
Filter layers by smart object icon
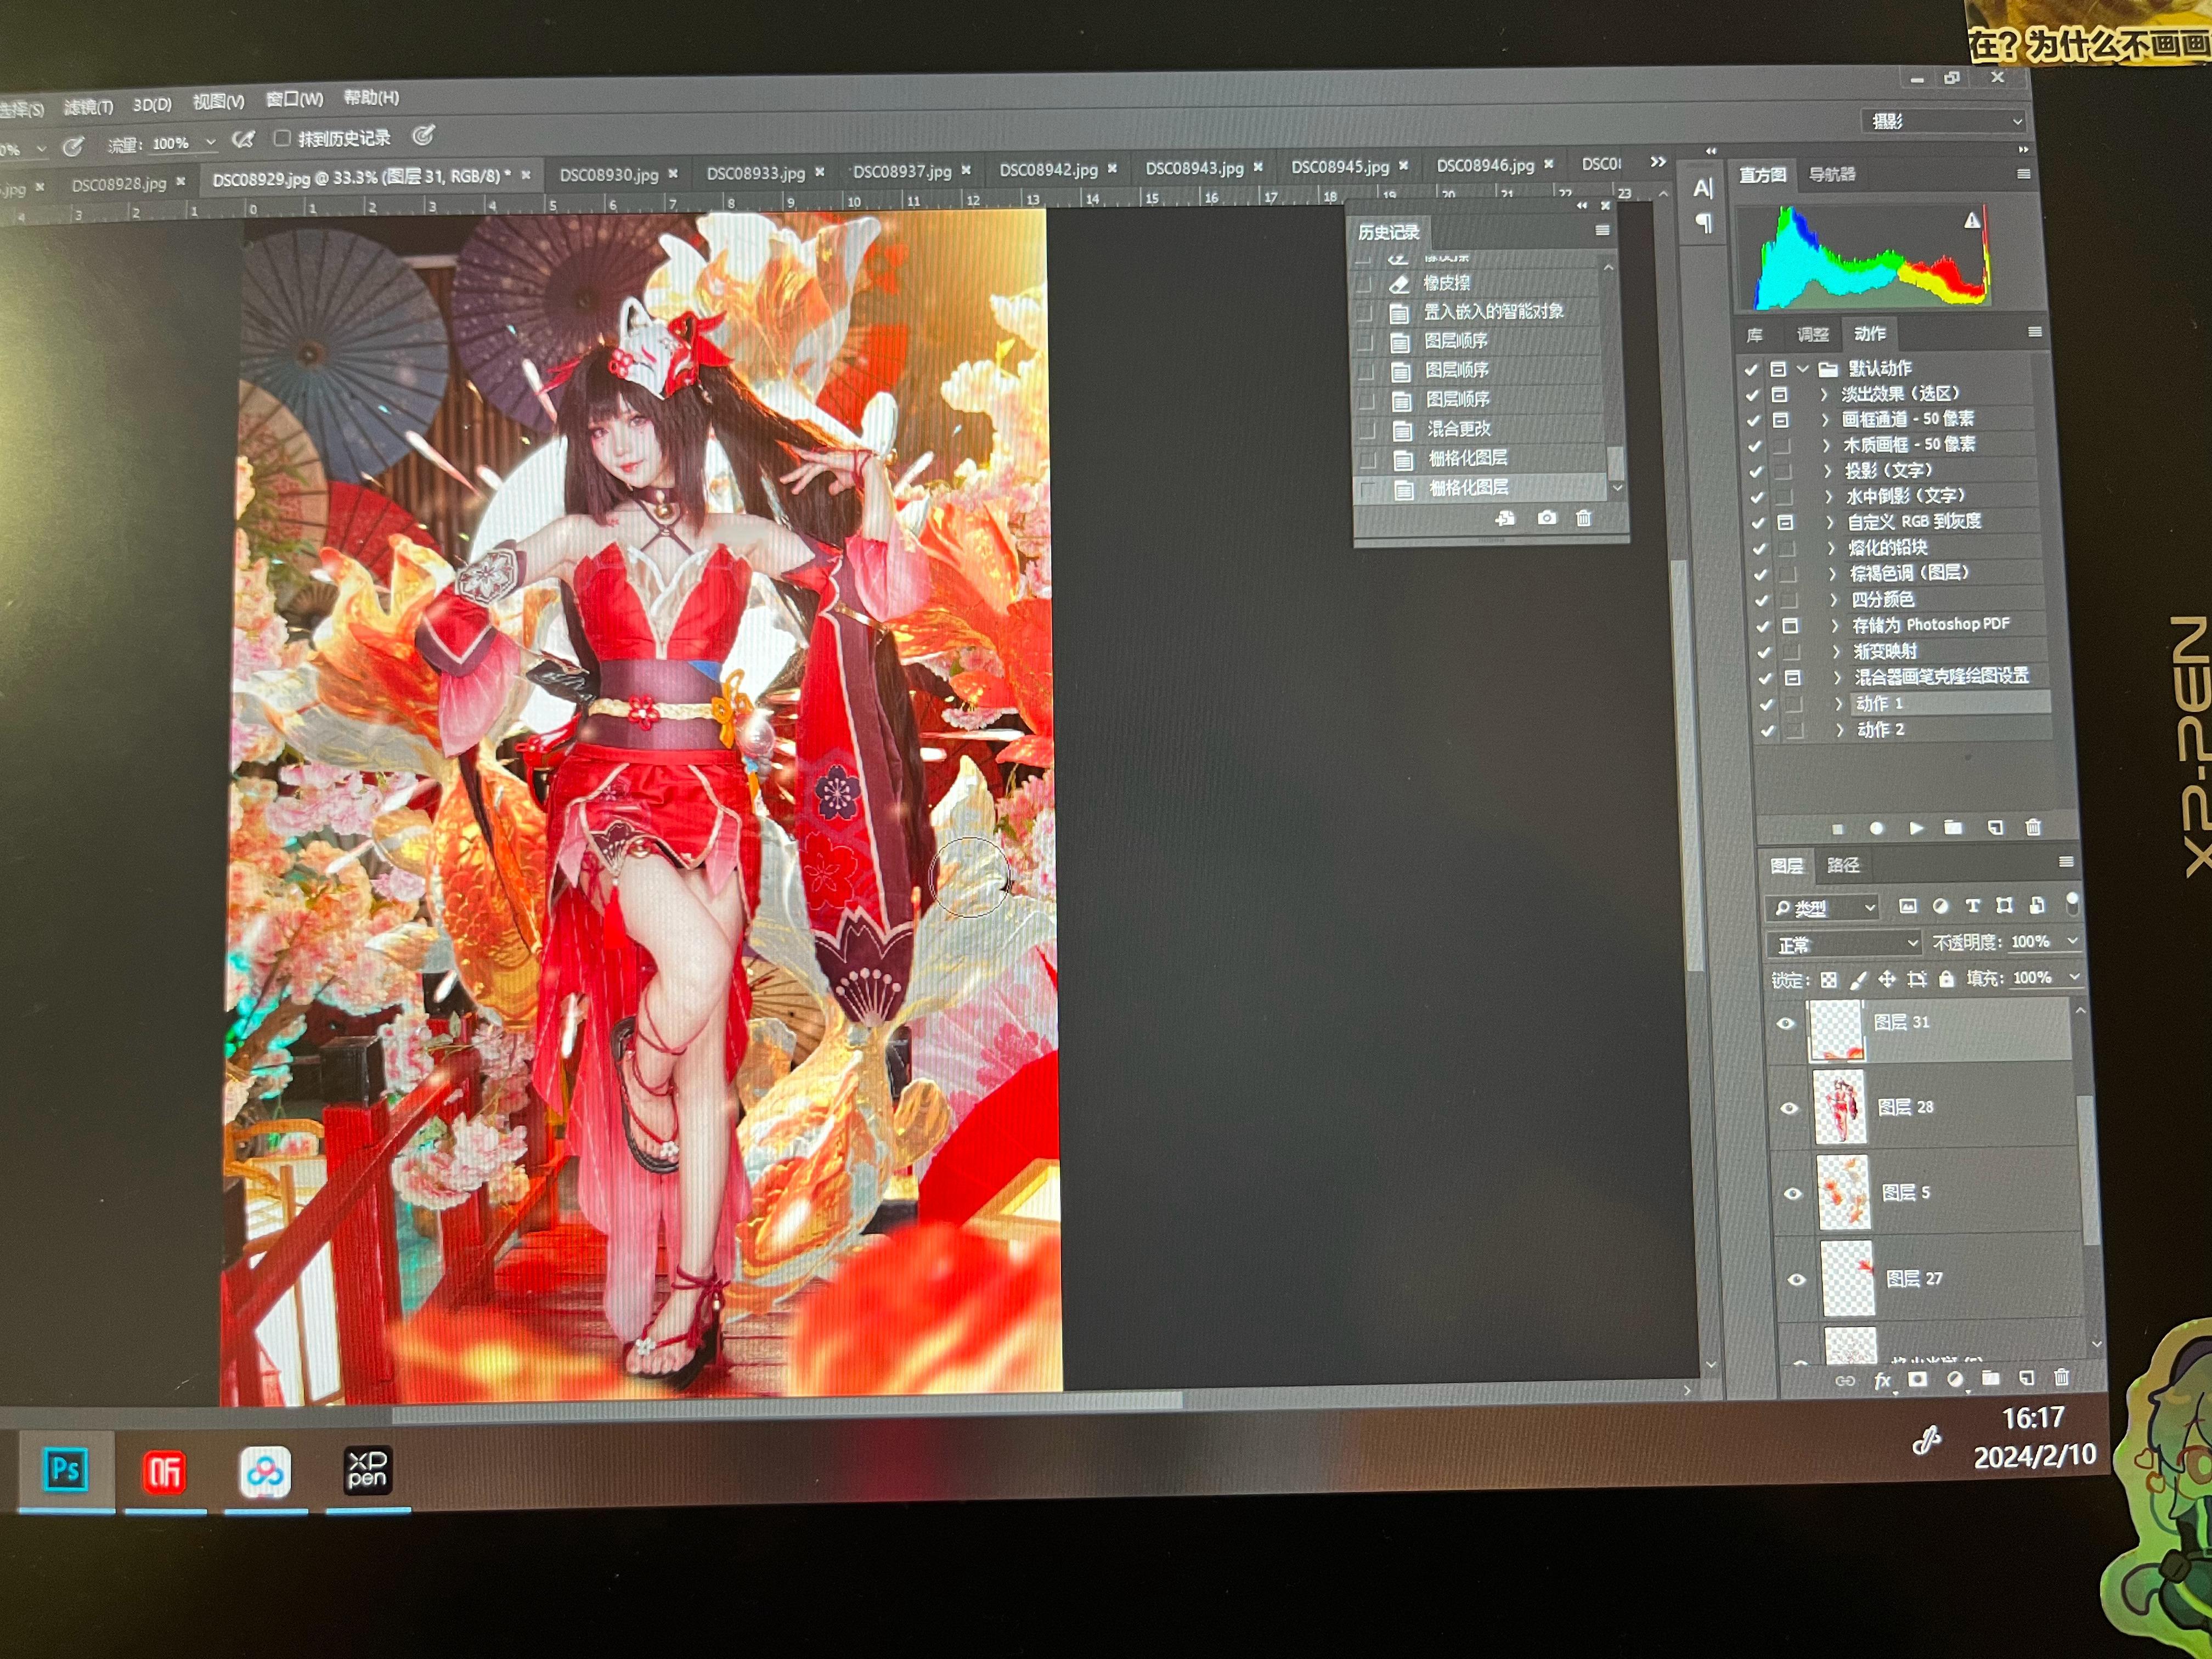tap(2037, 905)
